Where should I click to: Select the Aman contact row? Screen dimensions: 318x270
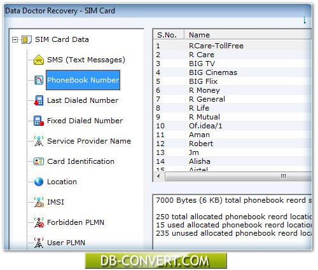232,135
